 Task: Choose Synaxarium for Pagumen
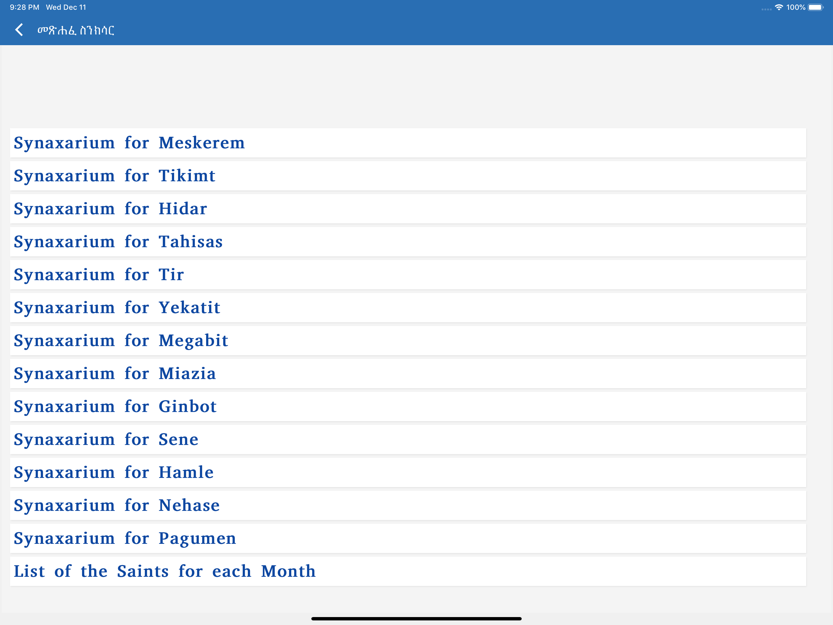(408, 538)
